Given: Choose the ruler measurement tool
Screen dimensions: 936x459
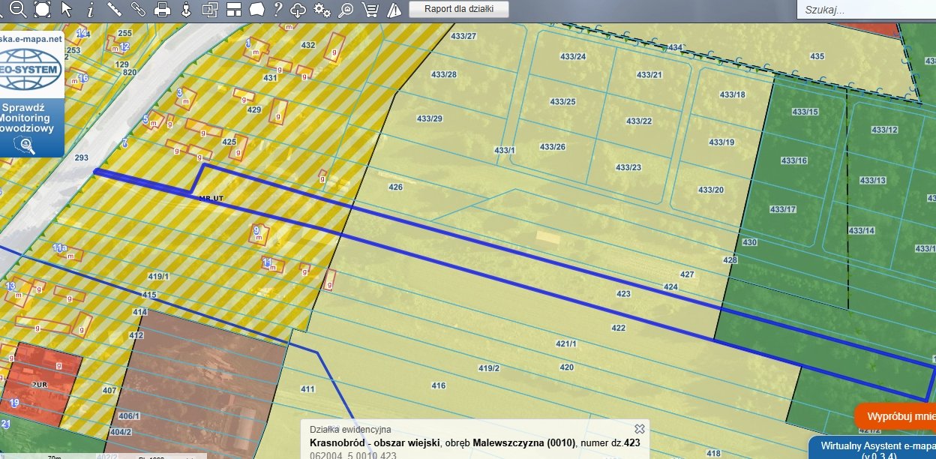Looking at the screenshot, I should pos(114,9).
